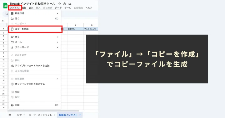
Task: Choose ダウンロード from the file menu
Action: click(35, 47)
